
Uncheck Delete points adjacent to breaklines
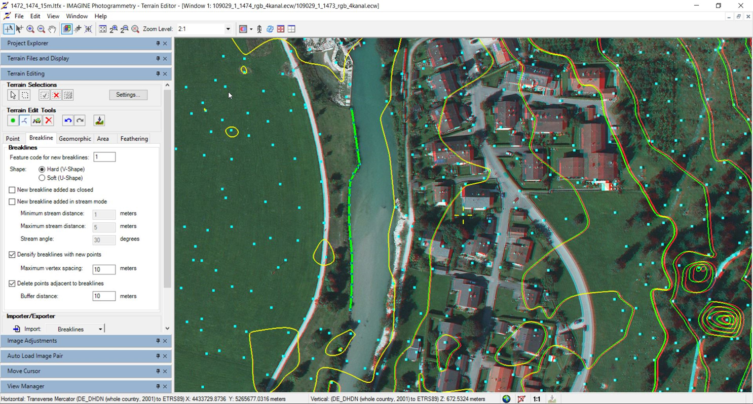pyautogui.click(x=12, y=284)
